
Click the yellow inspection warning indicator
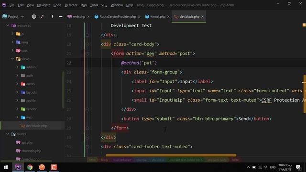(304, 25)
